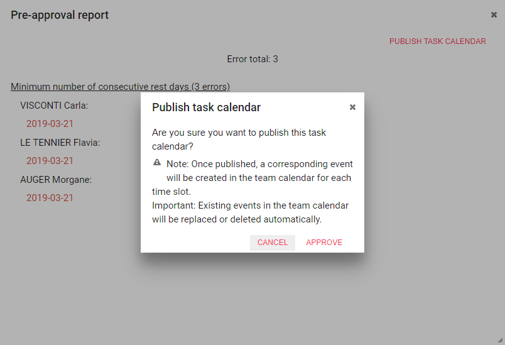Select LE TENNIER Flavia's 2019-03-21 error date
Viewport: 505px width, 345px height.
coord(50,161)
